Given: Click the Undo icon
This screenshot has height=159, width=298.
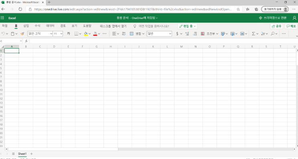Looking at the screenshot, I should (x=3, y=34).
